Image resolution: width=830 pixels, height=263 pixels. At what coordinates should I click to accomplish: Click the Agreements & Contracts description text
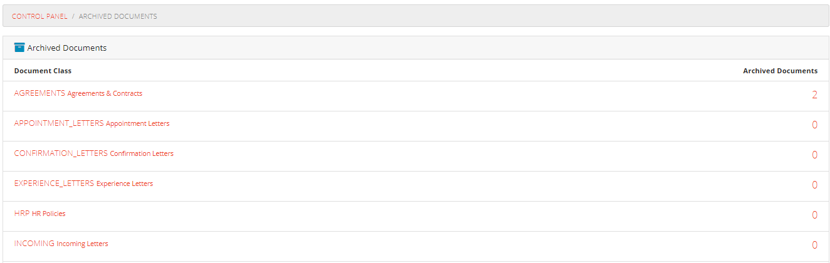click(105, 93)
